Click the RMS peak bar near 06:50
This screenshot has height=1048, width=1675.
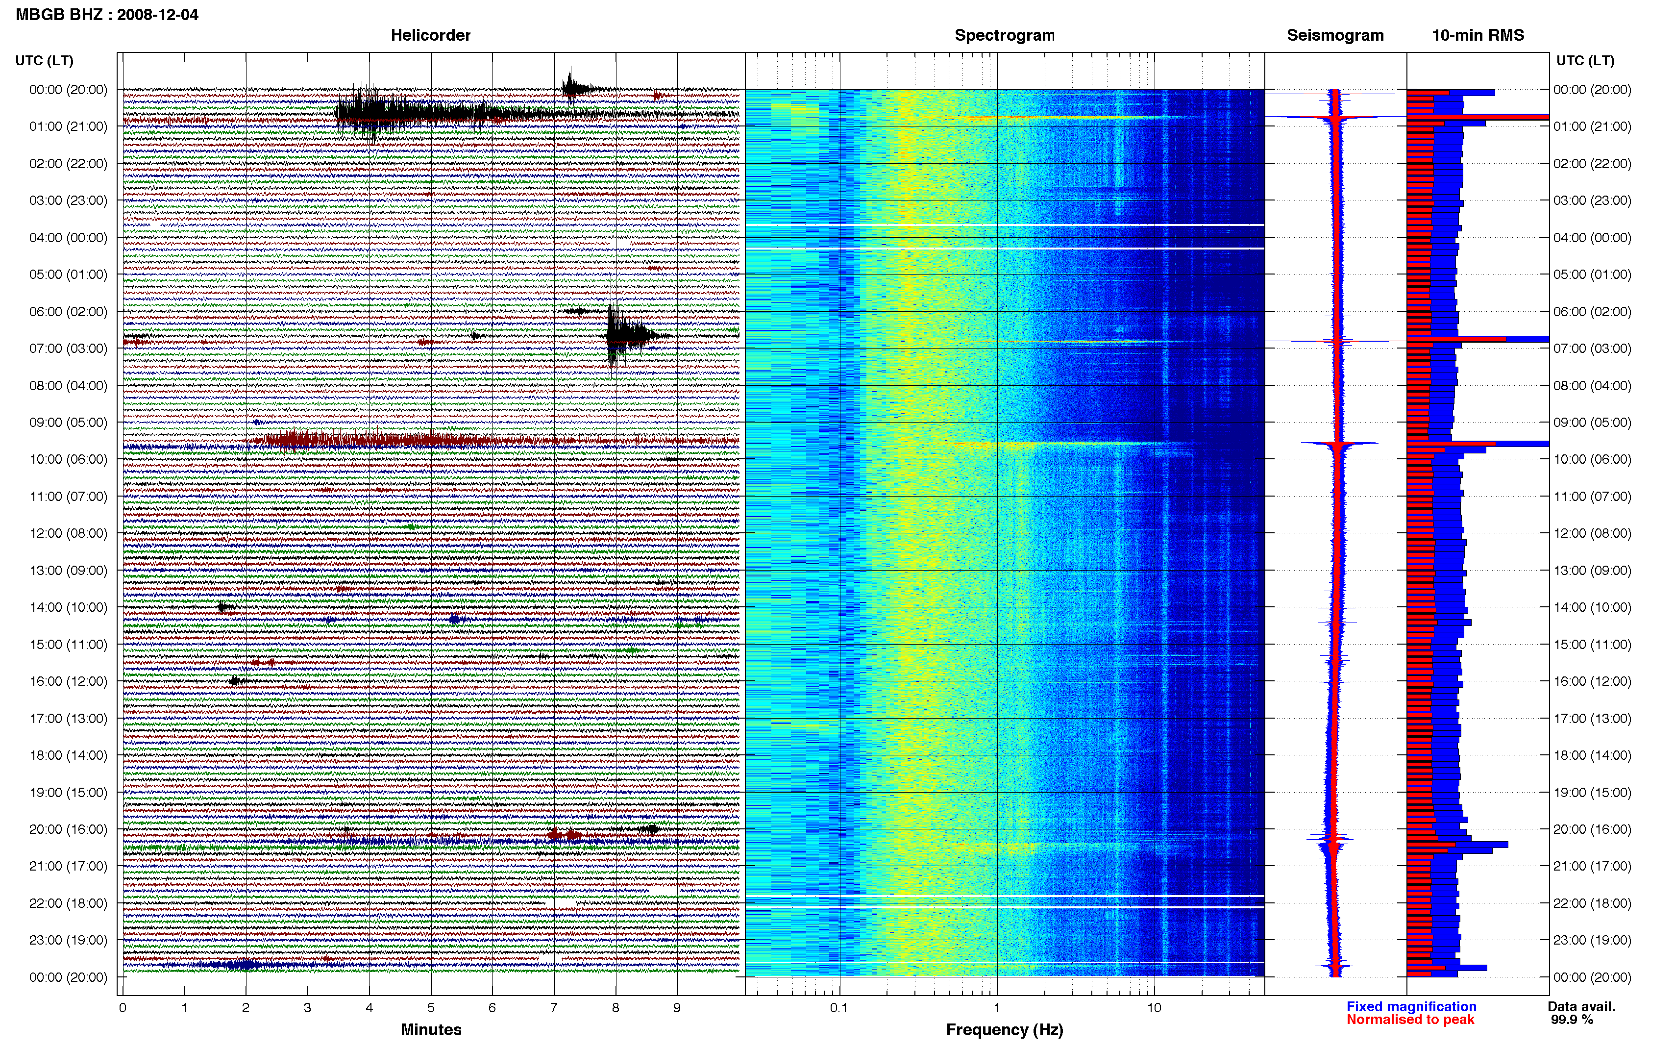pyautogui.click(x=1478, y=339)
